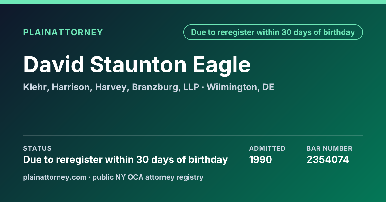Click the first name David in the heading
Viewport: 386px width, 202px height.
[x=53, y=64]
